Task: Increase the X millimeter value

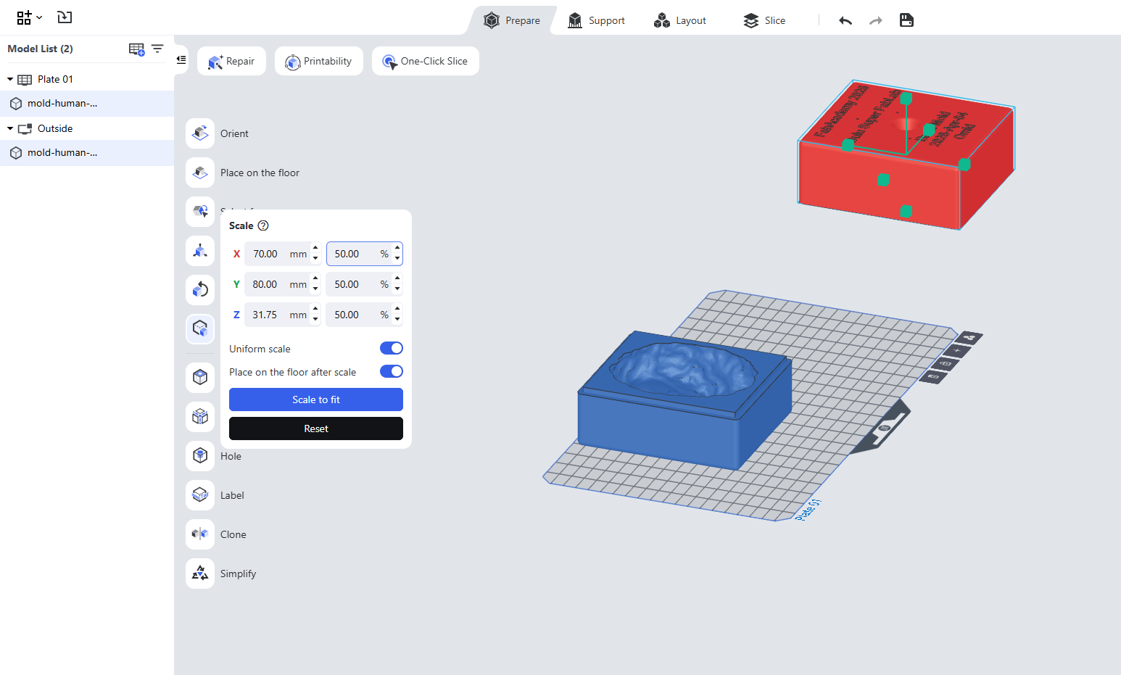Action: (x=315, y=248)
